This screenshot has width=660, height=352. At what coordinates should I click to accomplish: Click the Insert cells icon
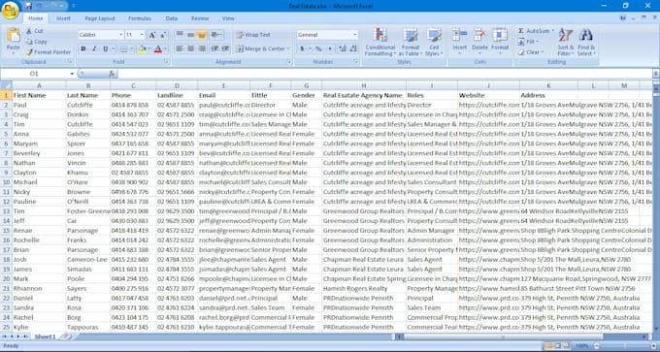[460, 35]
